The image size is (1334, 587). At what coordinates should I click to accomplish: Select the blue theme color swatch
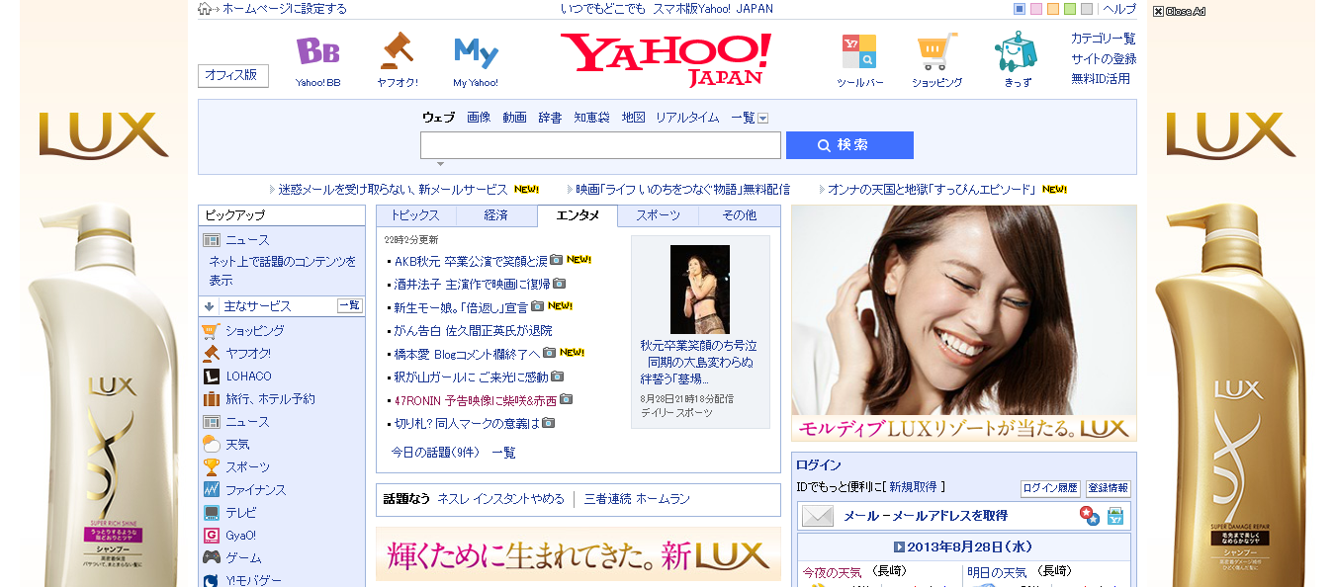tap(1020, 9)
